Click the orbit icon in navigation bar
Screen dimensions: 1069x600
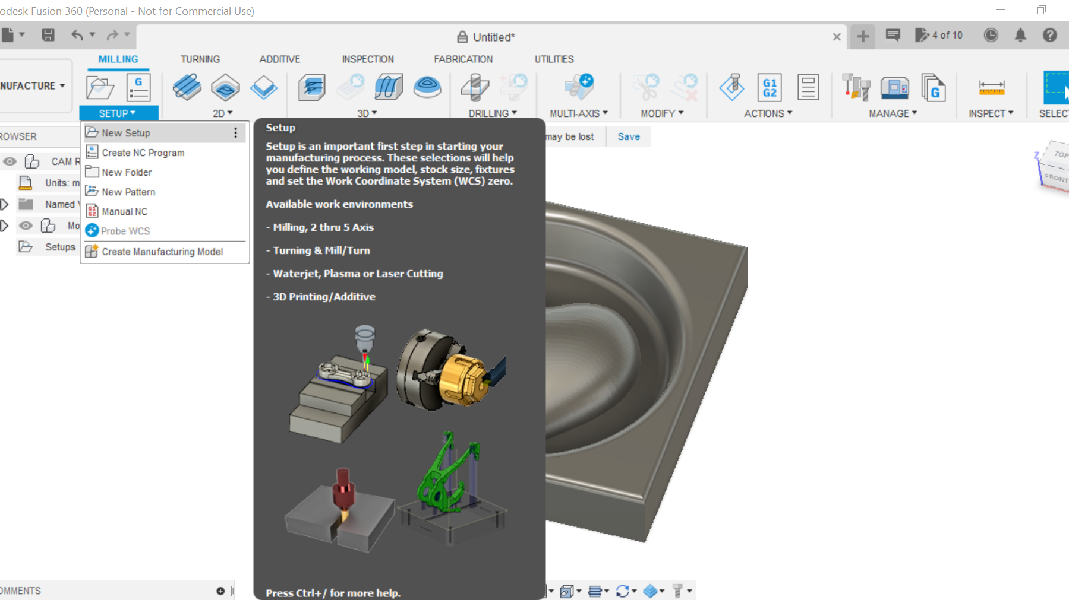tap(623, 591)
